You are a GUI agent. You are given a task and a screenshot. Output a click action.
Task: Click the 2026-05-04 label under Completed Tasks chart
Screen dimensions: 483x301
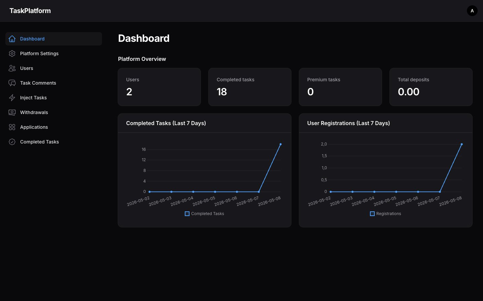click(x=182, y=201)
